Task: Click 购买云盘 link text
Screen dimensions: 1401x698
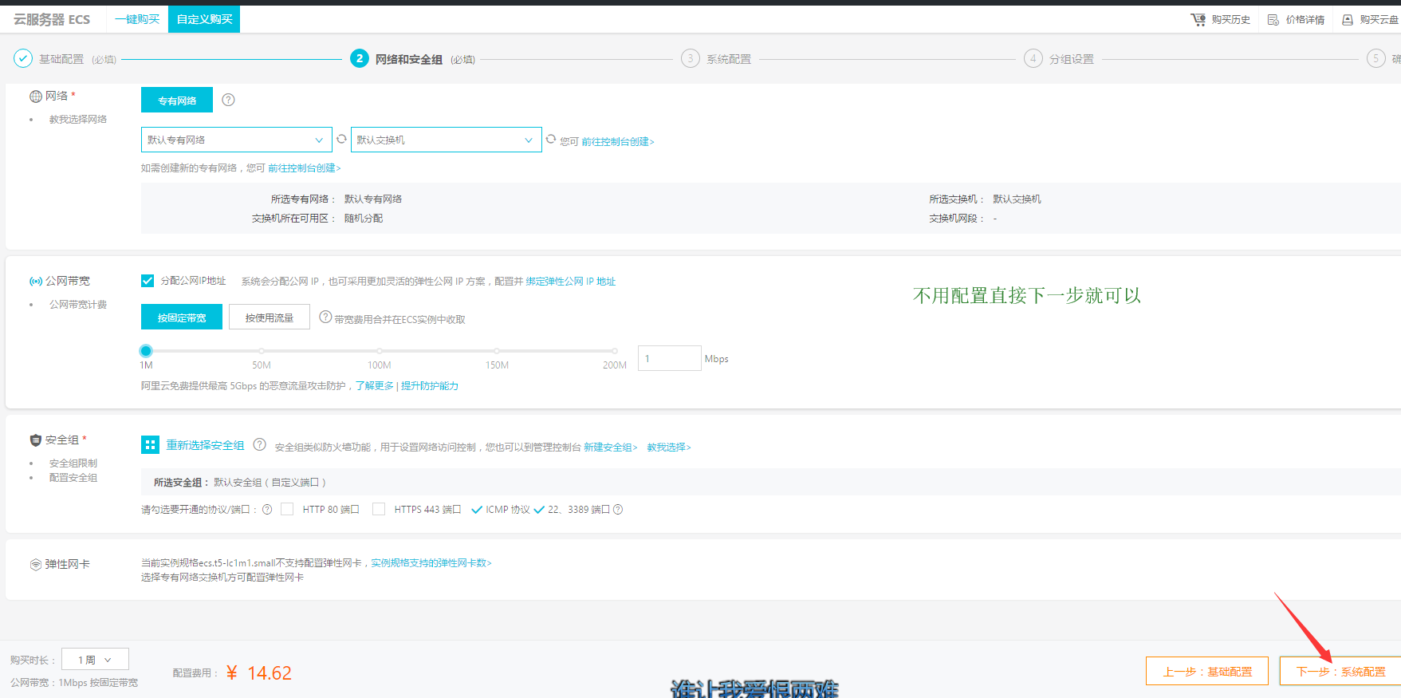Action: (1379, 19)
